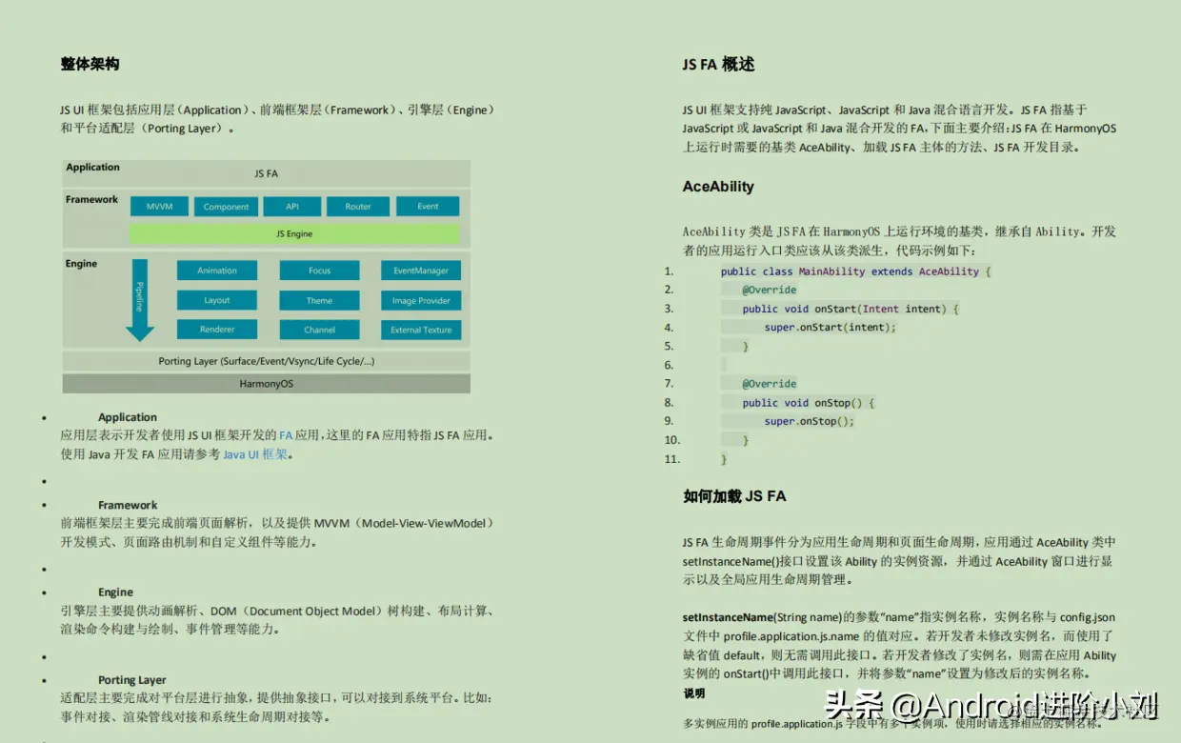Click the Component box in diagram

click(x=226, y=206)
